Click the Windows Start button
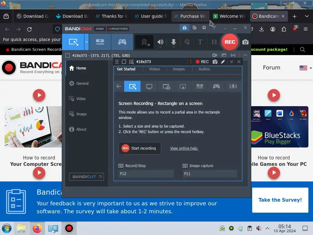Viewport: 313px width, 235px height. click(7, 228)
